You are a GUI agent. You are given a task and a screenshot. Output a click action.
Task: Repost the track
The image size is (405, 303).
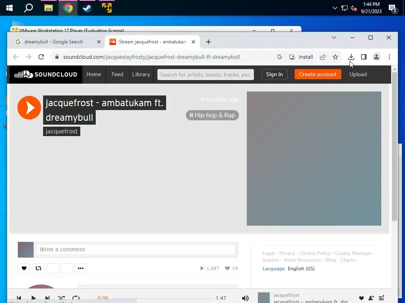click(38, 268)
